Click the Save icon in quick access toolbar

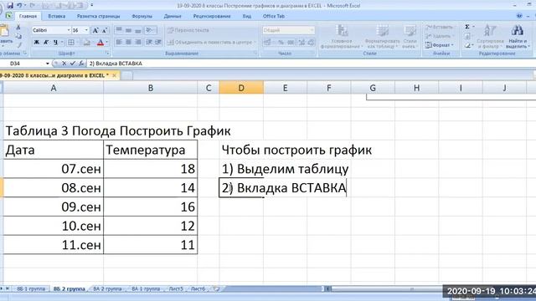point(10,6)
